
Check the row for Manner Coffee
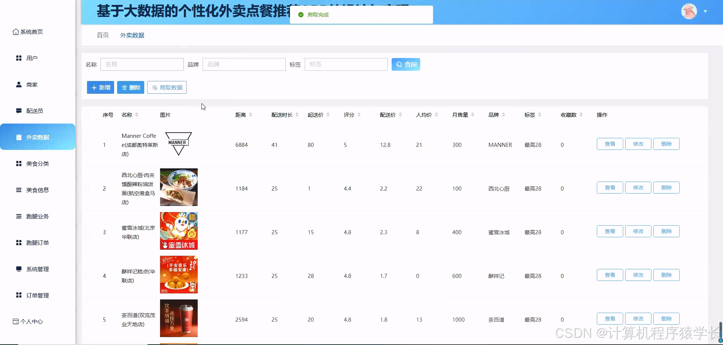click(x=87, y=145)
